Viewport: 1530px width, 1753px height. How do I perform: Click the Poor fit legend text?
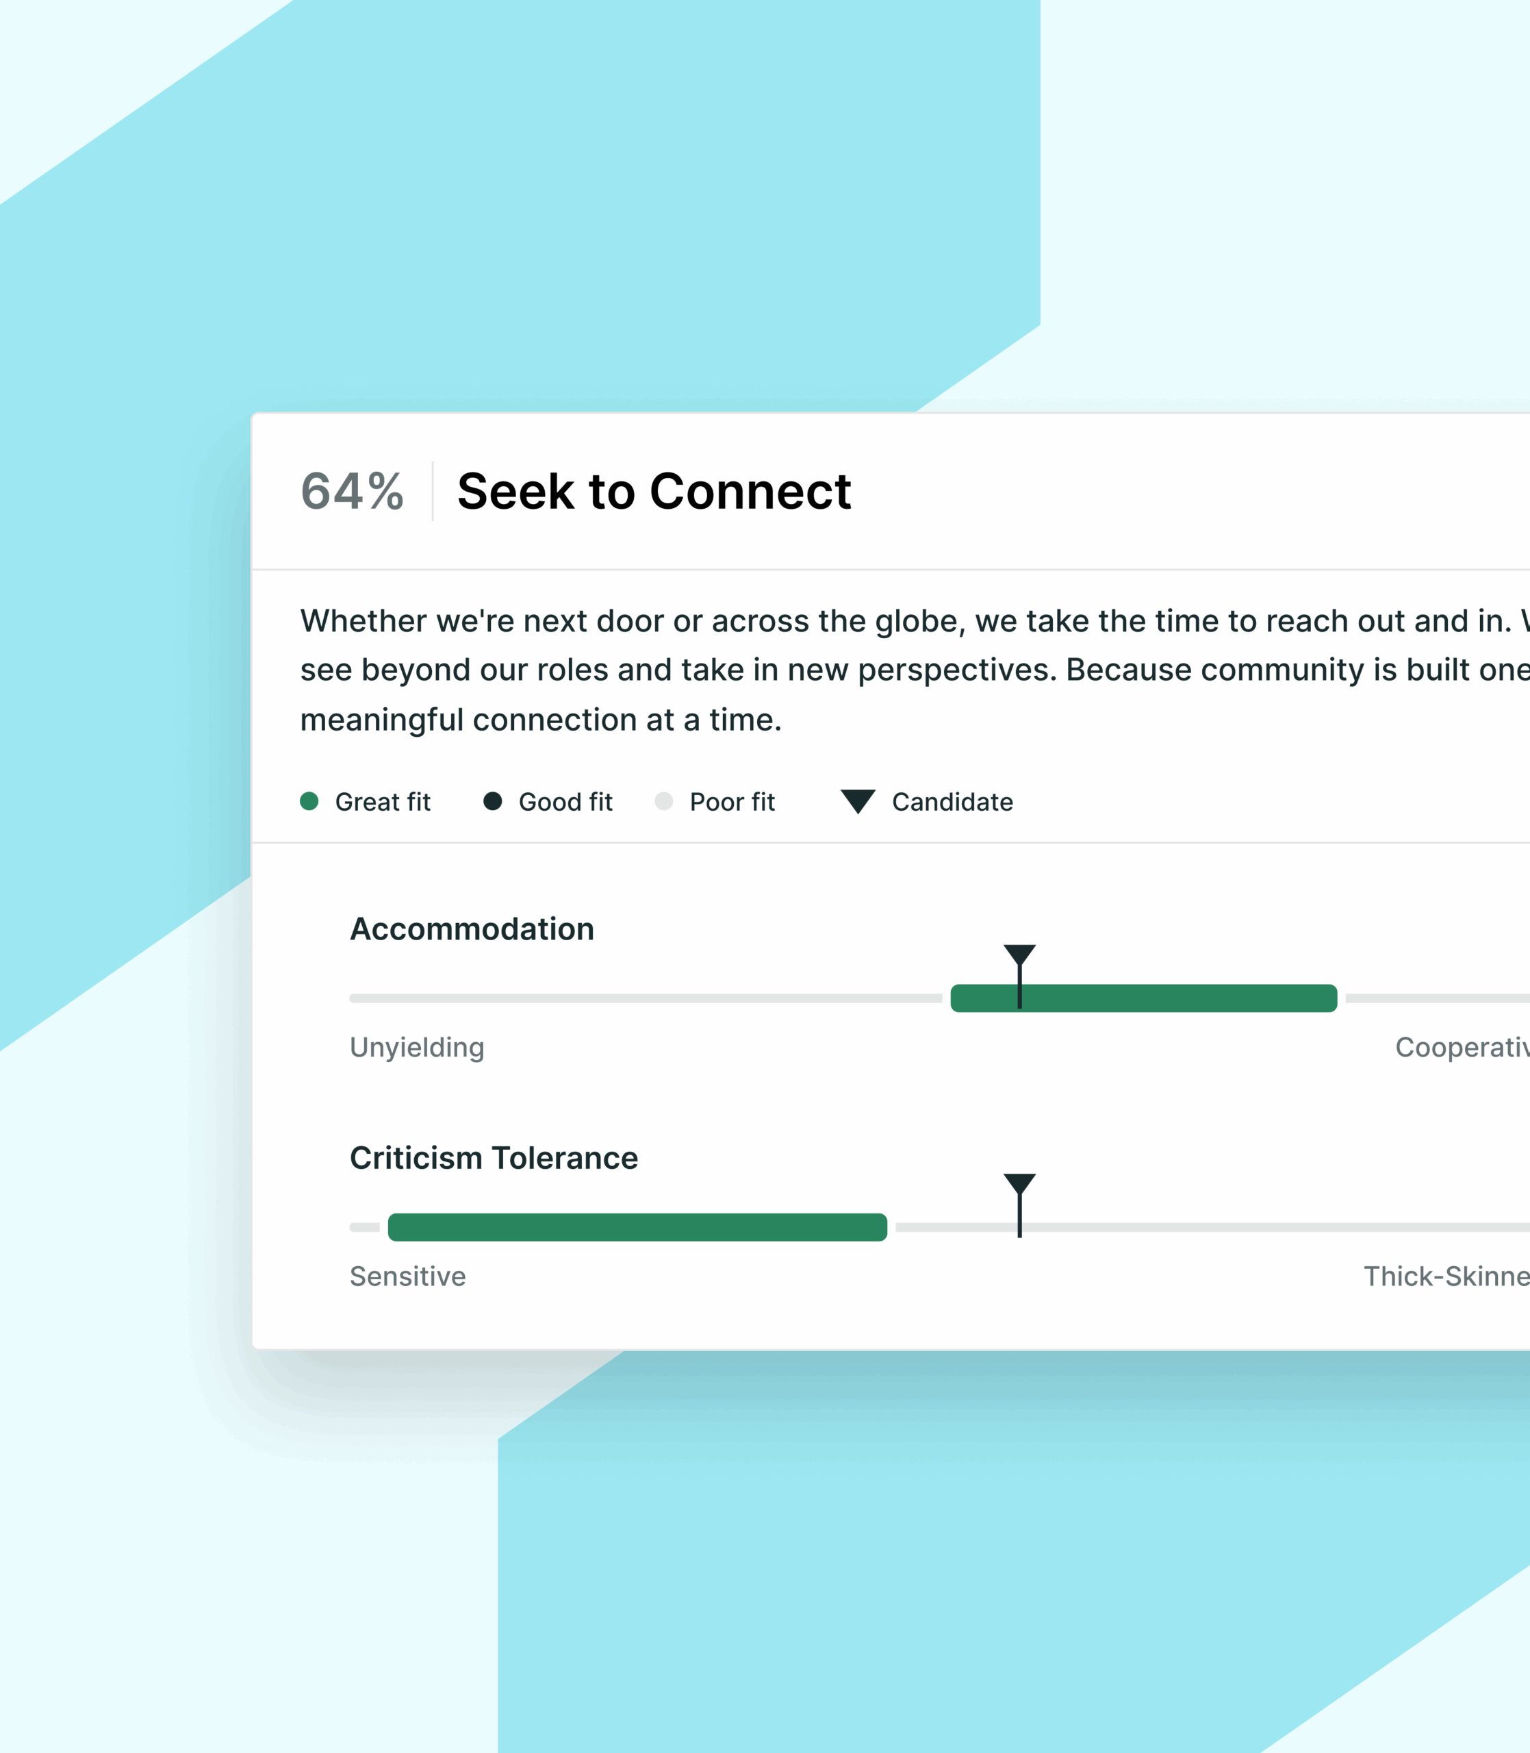[732, 802]
